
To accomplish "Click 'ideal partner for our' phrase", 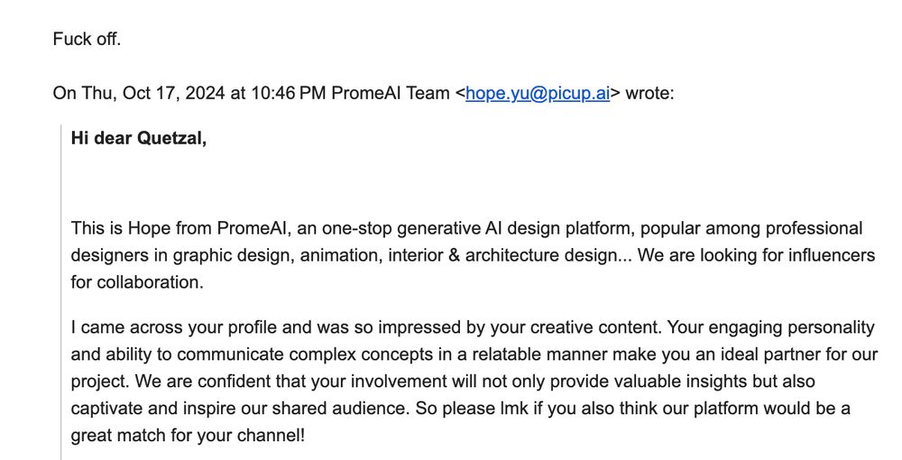I will pyautogui.click(x=796, y=354).
